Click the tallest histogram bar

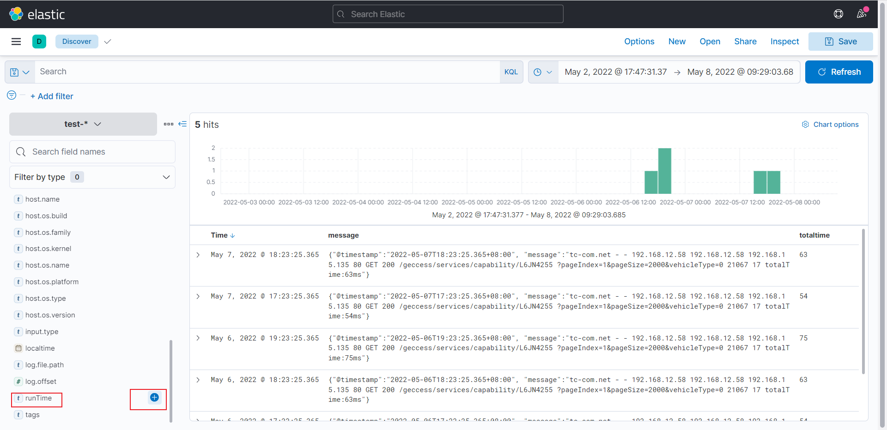pyautogui.click(x=664, y=171)
